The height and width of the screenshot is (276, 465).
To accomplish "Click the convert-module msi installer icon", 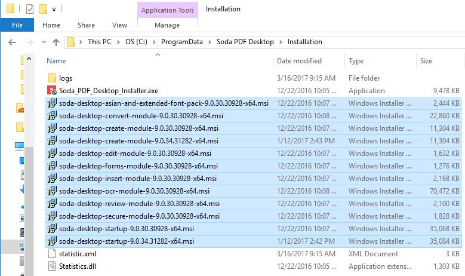I will point(52,116).
